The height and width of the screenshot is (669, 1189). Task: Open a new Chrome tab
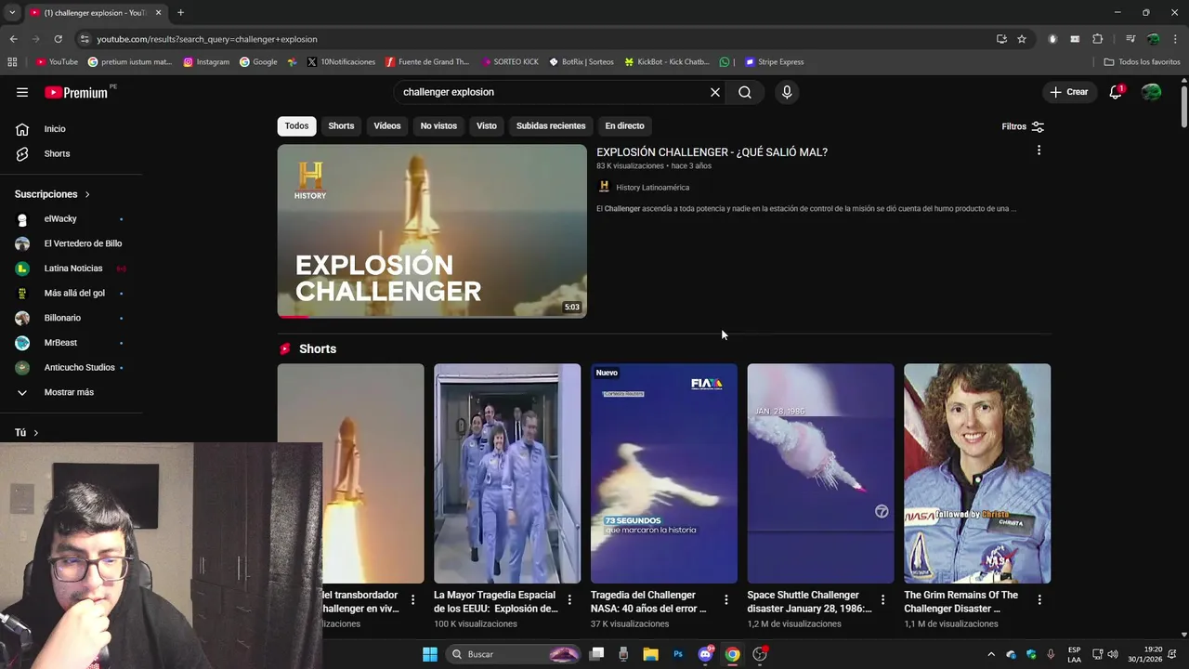point(180,13)
